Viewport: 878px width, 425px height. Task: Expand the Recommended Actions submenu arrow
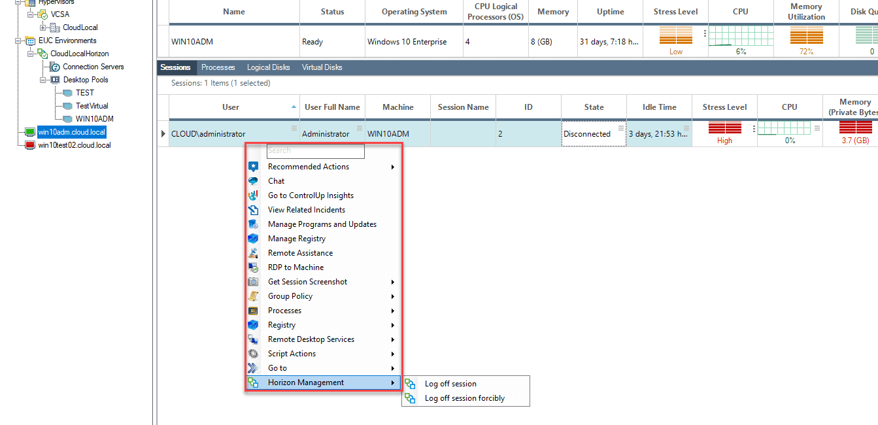[393, 167]
